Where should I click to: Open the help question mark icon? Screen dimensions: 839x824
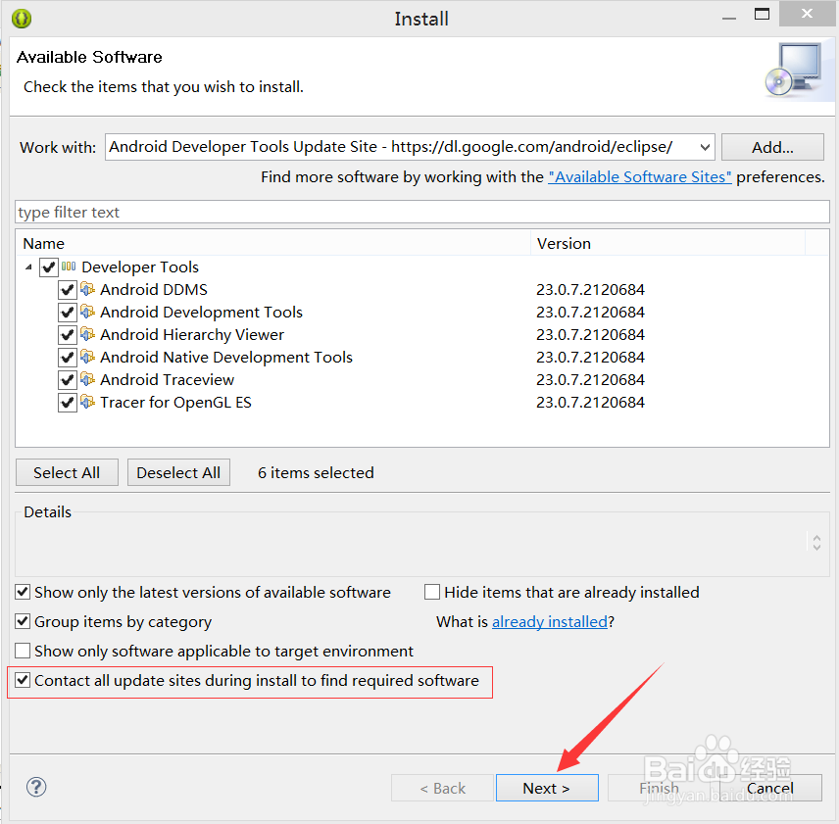[36, 787]
